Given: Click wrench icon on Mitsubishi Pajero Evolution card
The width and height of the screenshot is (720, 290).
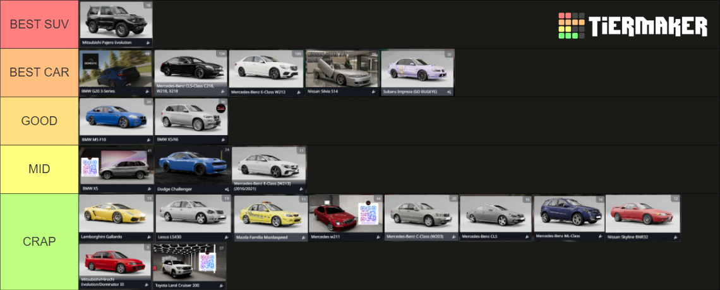Looking at the screenshot, I should click(x=148, y=42).
